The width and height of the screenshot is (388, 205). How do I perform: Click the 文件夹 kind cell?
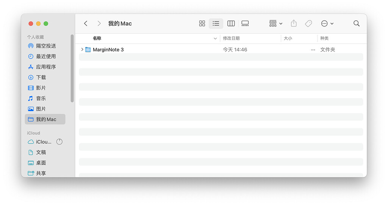pos(328,49)
